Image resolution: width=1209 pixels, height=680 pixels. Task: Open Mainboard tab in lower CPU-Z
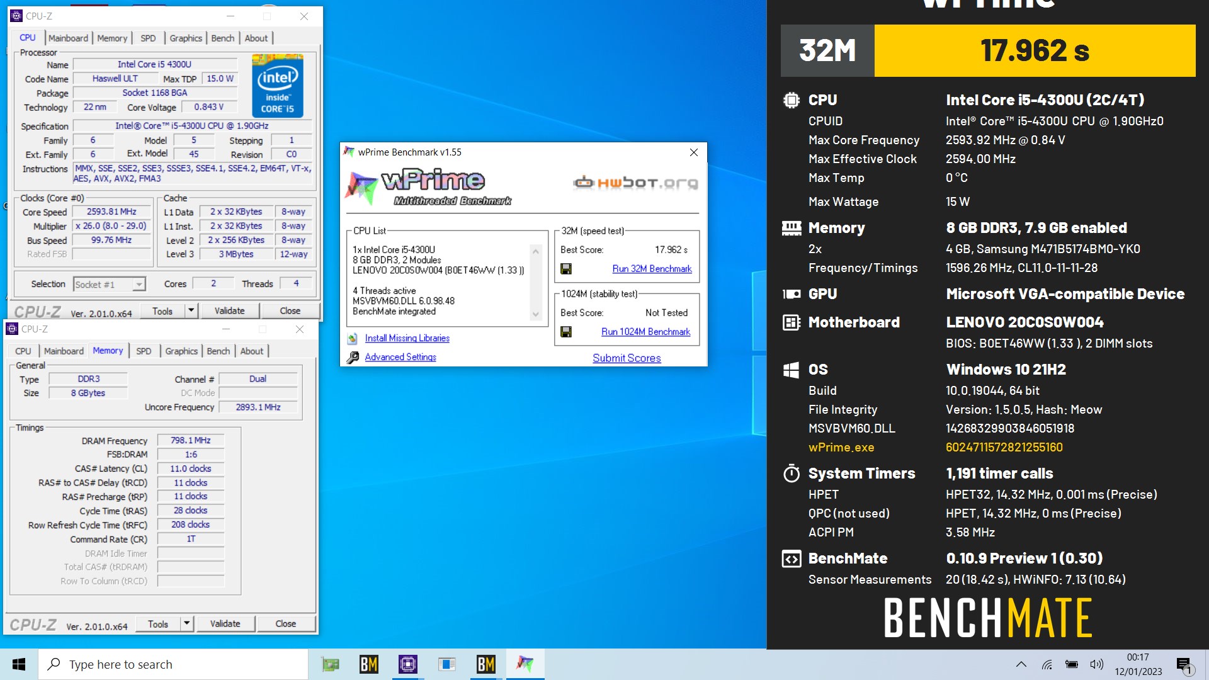click(64, 351)
